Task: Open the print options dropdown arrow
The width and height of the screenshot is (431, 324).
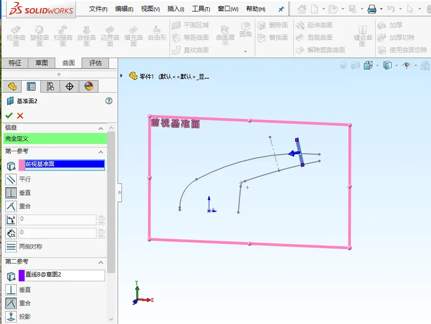Action: click(381, 9)
